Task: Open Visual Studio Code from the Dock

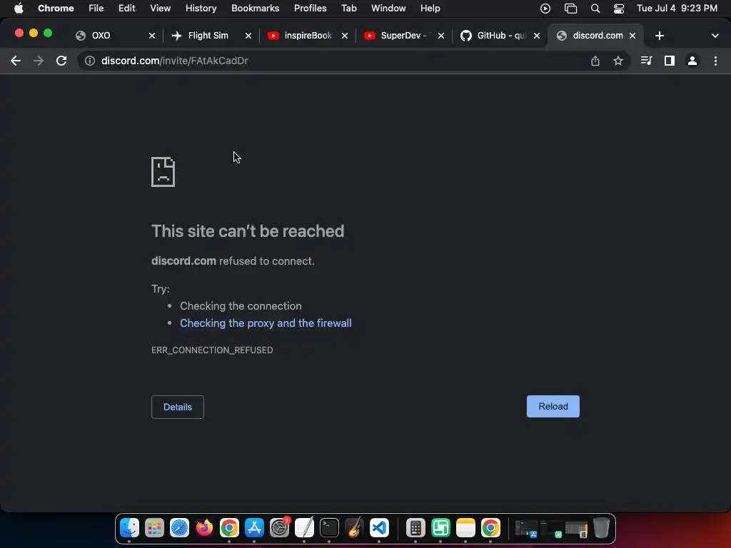Action: [379, 528]
